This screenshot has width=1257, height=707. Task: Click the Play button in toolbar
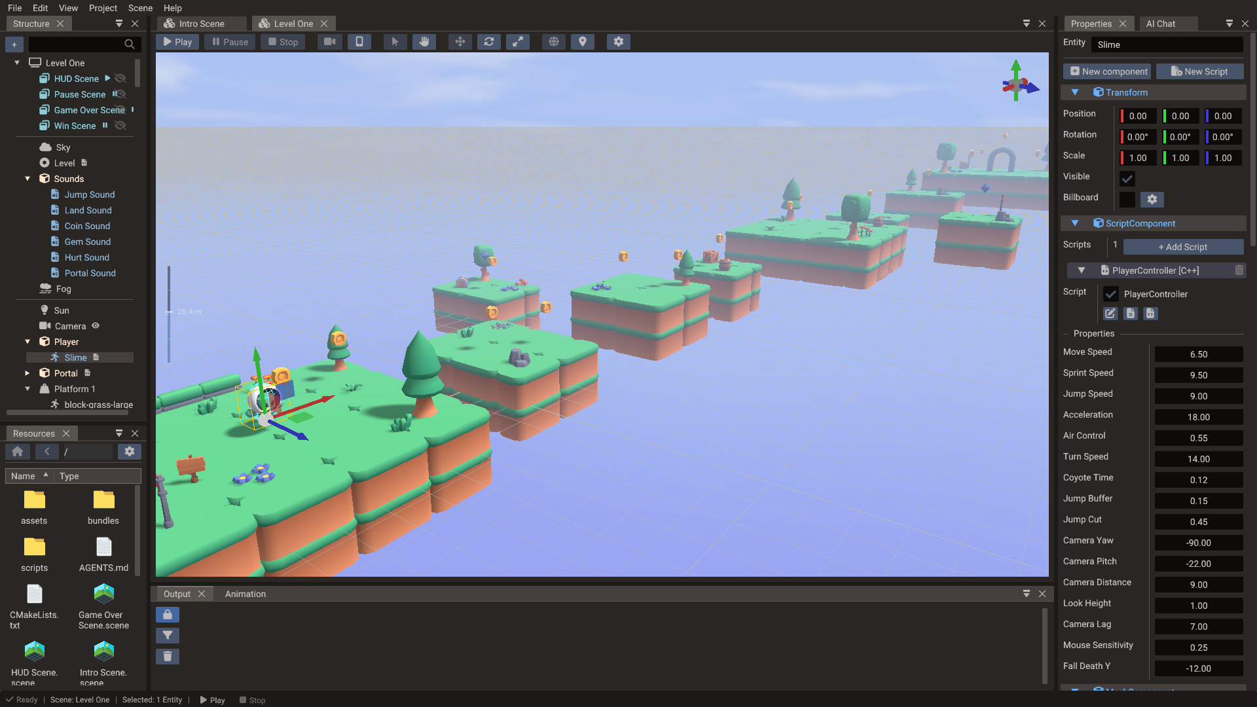click(177, 42)
